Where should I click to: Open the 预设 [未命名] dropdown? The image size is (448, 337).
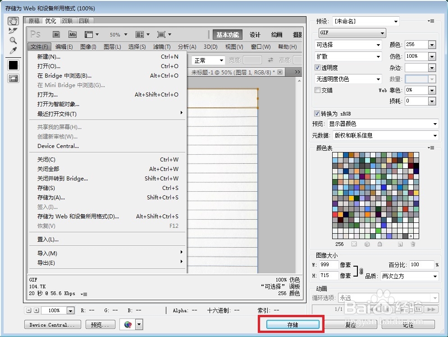[366, 21]
